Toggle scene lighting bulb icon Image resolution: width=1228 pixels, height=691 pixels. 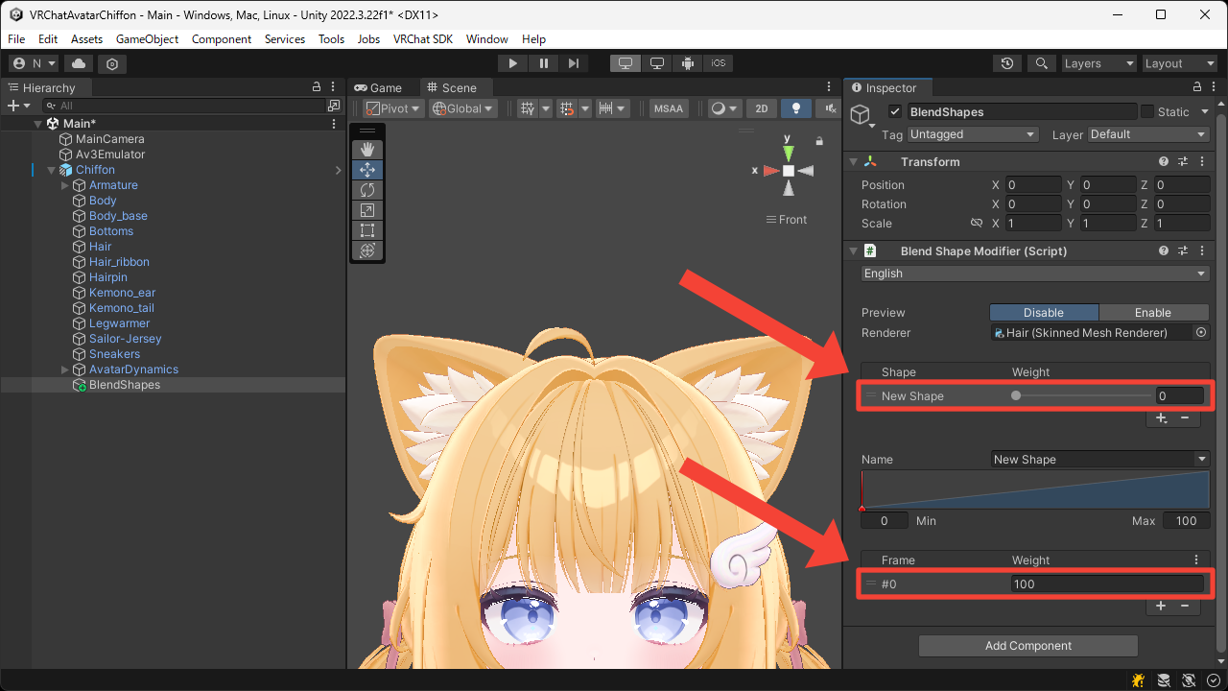795,108
